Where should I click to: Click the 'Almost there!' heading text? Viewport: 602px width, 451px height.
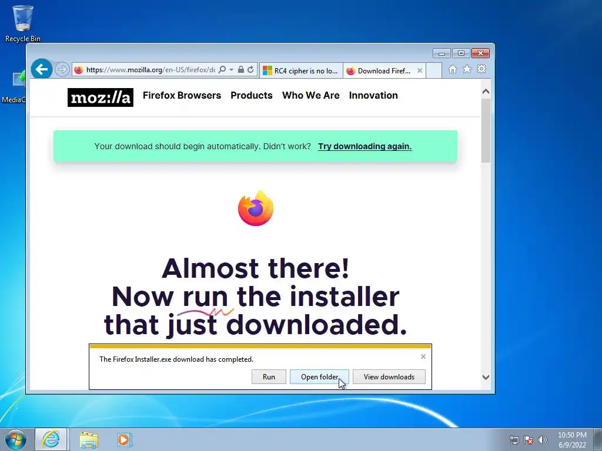point(256,268)
